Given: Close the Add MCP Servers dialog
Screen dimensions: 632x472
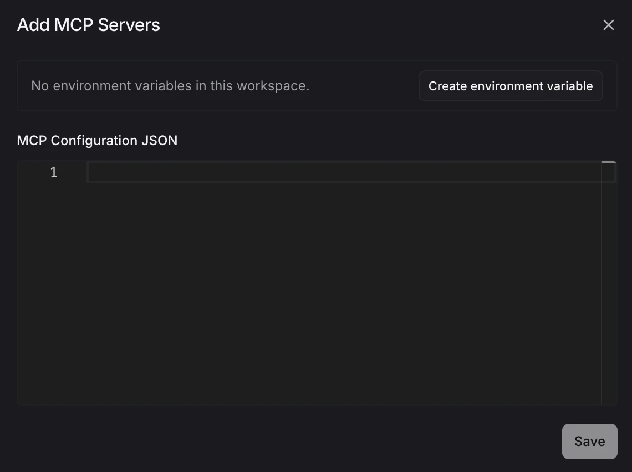Looking at the screenshot, I should [x=608, y=25].
